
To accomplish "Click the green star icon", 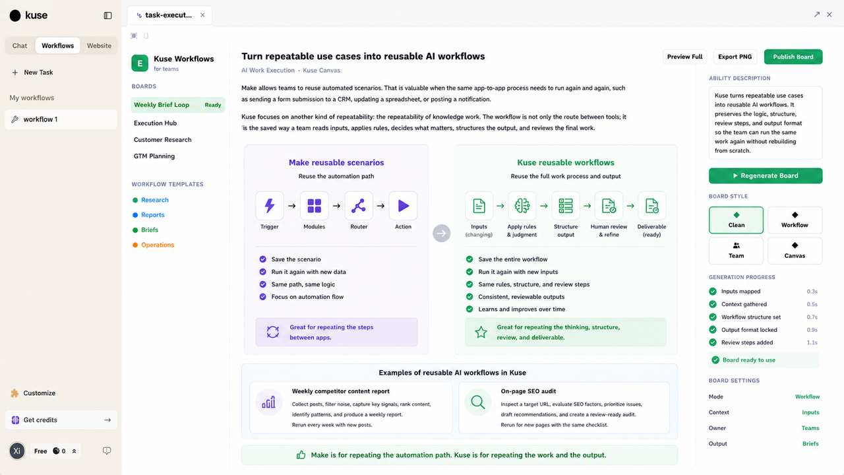I will (481, 332).
